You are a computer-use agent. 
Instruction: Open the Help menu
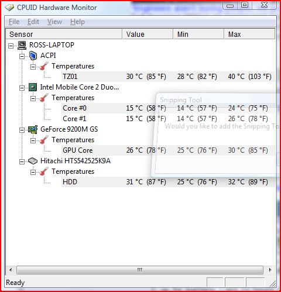tap(77, 22)
